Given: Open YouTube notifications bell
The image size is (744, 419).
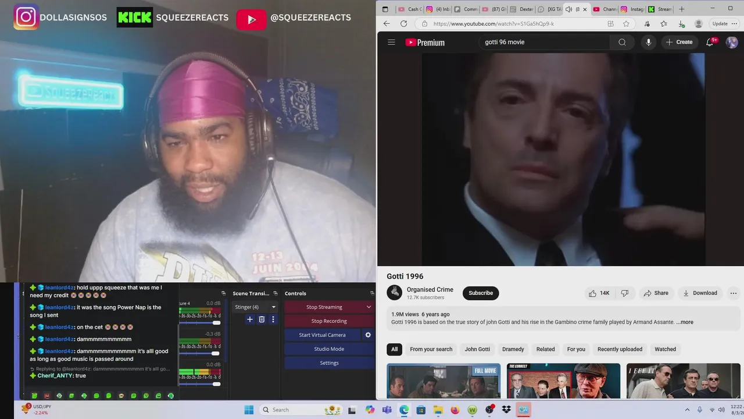Looking at the screenshot, I should [x=710, y=42].
